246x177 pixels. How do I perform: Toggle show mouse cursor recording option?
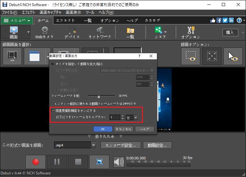point(233,56)
